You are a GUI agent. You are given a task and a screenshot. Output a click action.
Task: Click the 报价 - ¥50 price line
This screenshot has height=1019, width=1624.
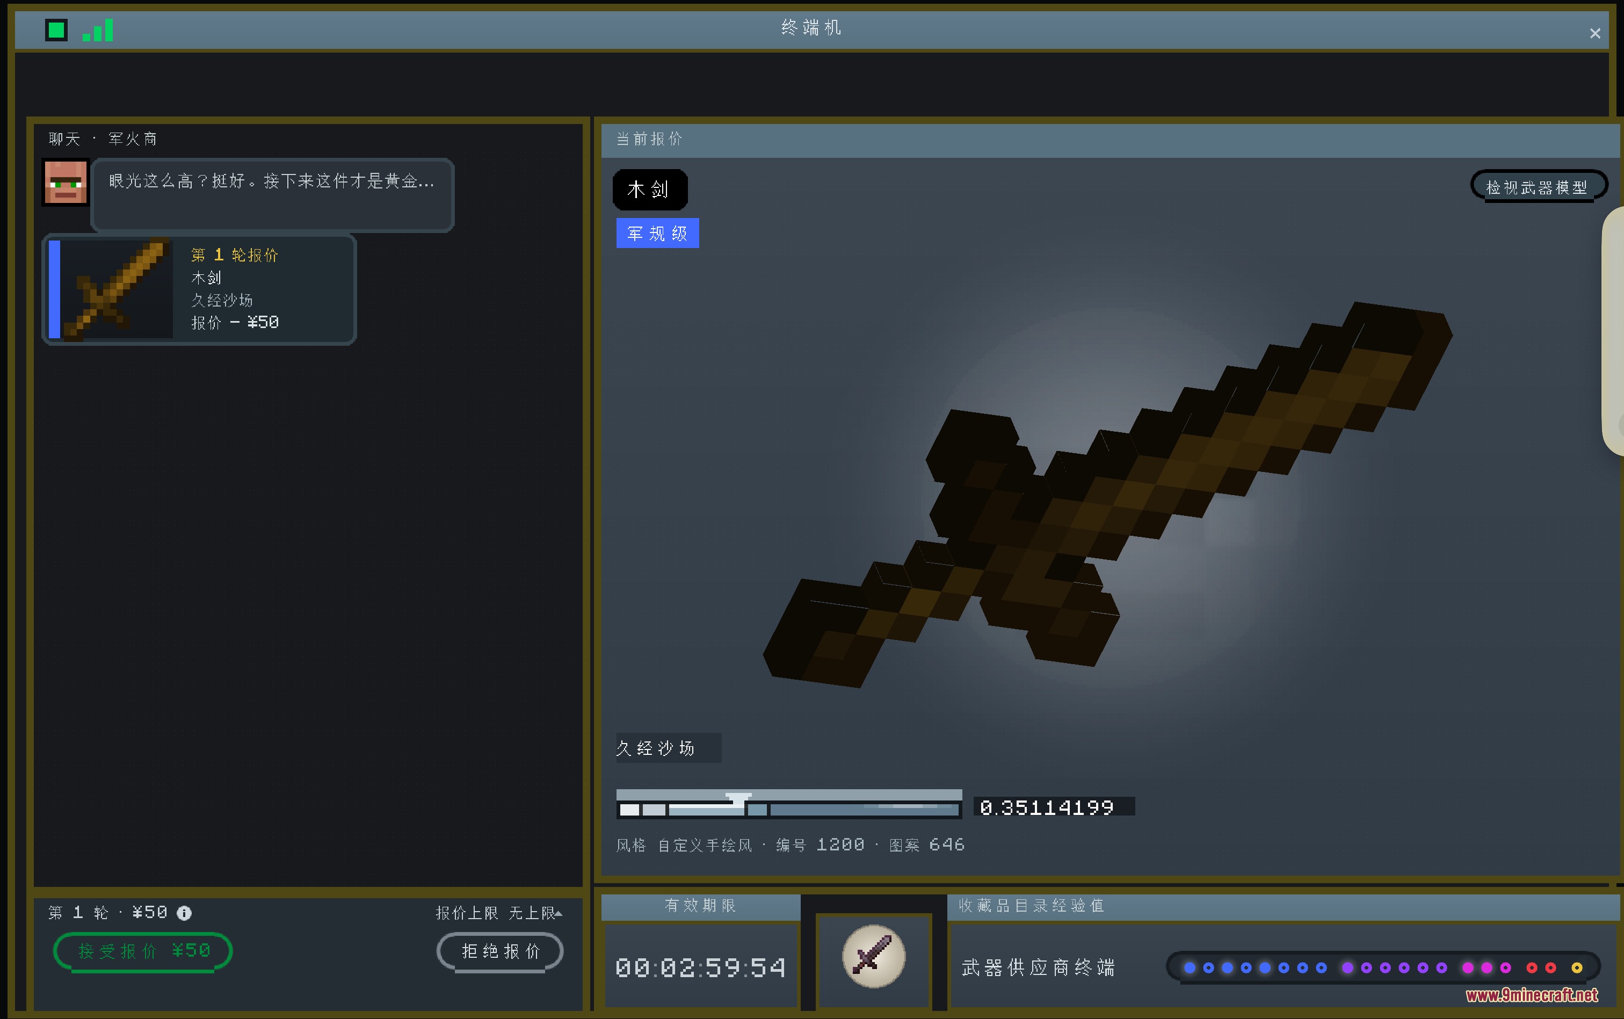point(235,323)
